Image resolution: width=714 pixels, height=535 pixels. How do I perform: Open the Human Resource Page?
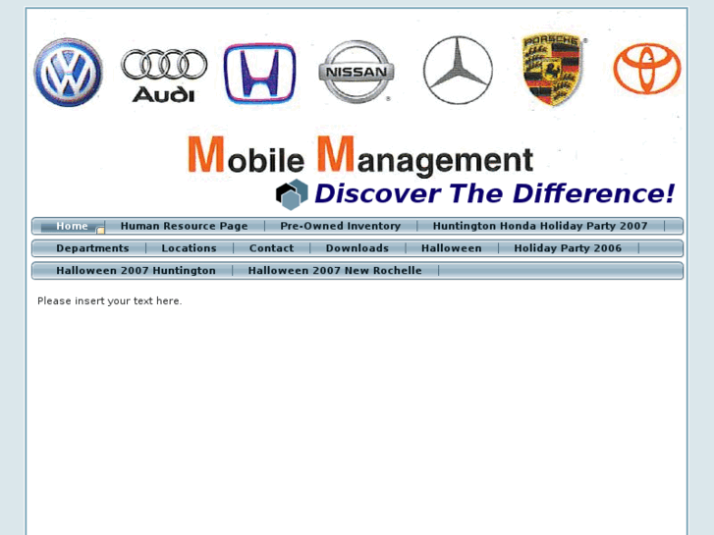[184, 226]
